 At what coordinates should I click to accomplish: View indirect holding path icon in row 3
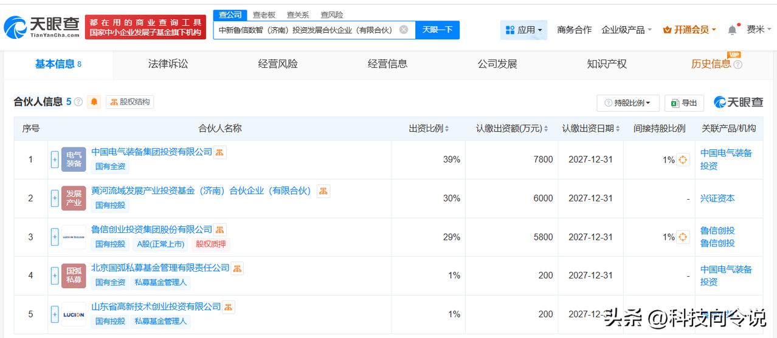coord(683,237)
